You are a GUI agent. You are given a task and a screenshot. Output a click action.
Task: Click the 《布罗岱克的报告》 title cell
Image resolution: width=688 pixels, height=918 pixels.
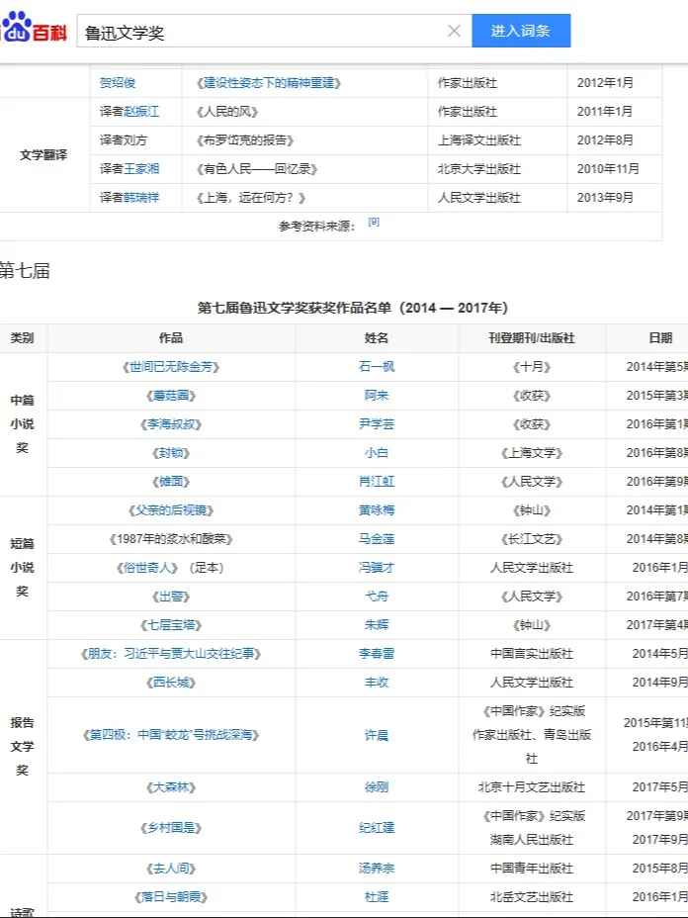point(304,140)
